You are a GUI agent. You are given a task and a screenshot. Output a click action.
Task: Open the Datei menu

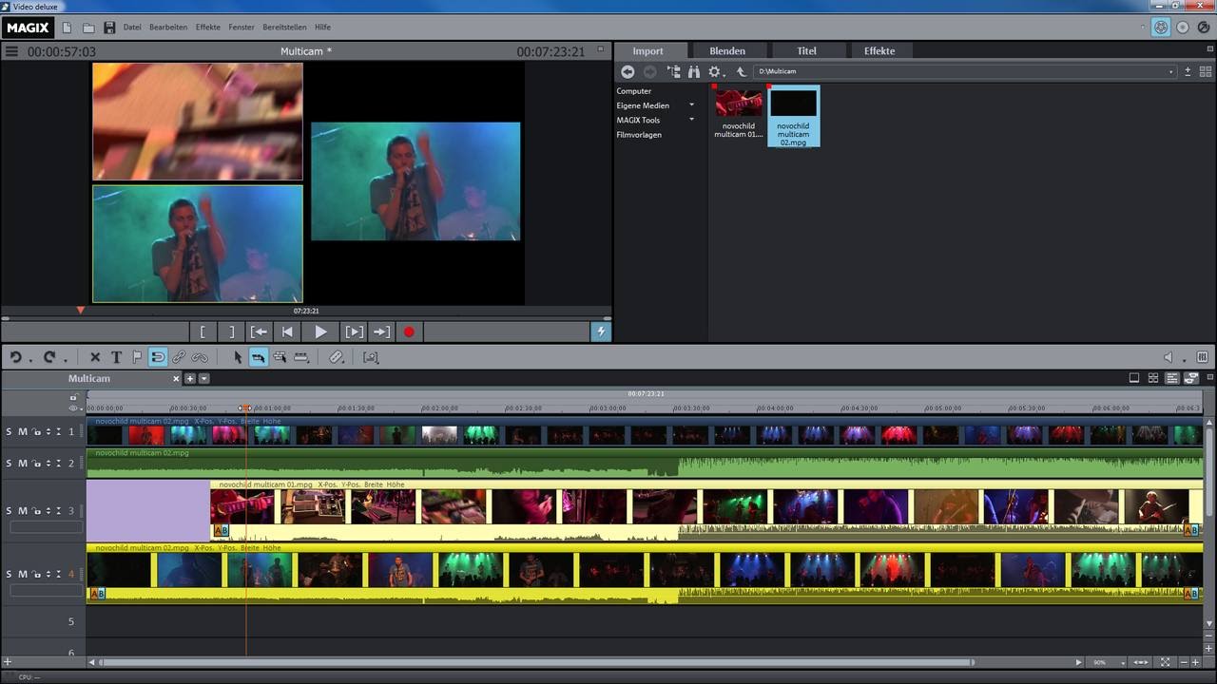coord(132,28)
